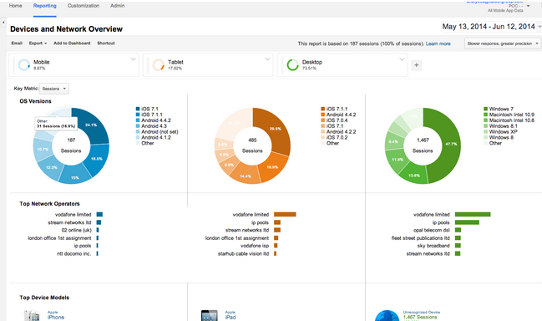Click the Desktop segment donut icon
The image size is (542, 321).
292,64
